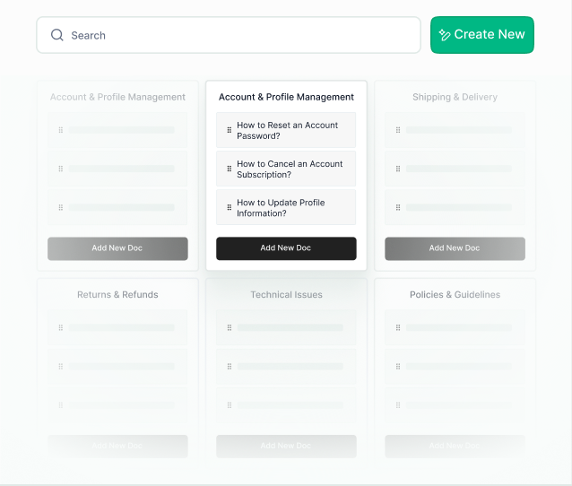The height and width of the screenshot is (486, 572).
Task: Click first drag handle in Returns & Refunds card
Action: [x=61, y=327]
